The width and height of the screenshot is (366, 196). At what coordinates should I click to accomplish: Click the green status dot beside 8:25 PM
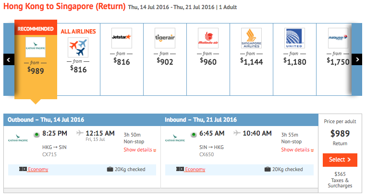click(x=37, y=135)
